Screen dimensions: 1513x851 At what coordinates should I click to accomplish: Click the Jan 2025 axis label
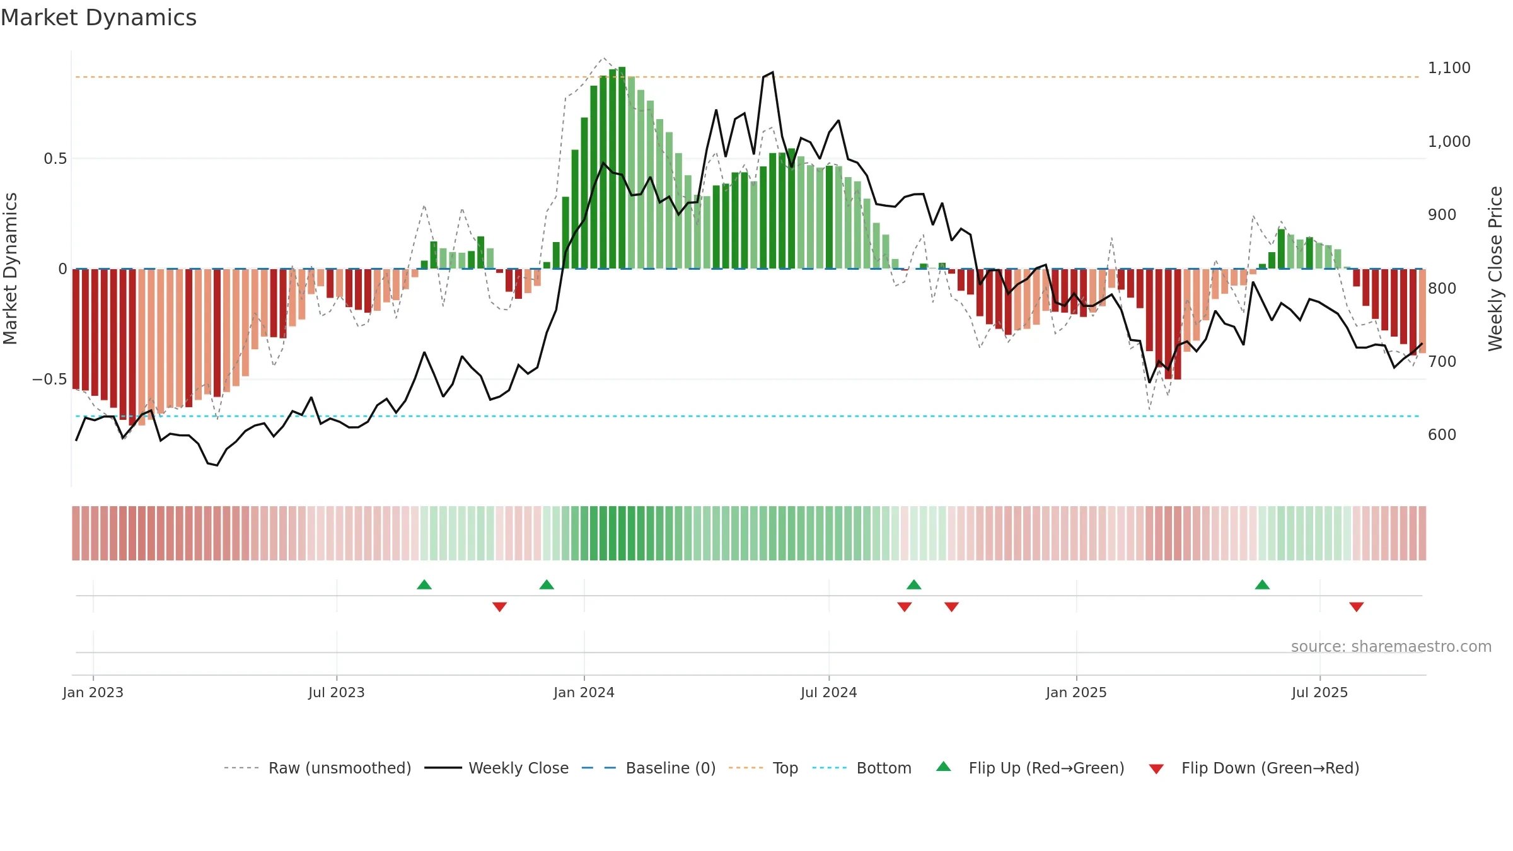click(1076, 692)
